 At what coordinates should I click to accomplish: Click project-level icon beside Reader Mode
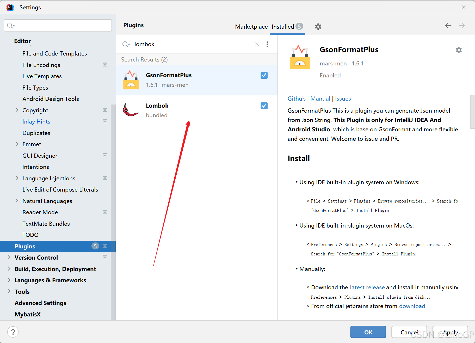point(105,212)
